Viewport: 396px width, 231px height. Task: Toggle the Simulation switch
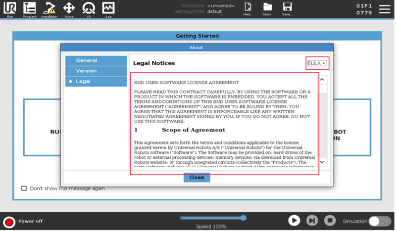pyautogui.click(x=380, y=221)
